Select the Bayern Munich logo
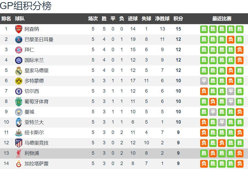The height and width of the screenshot is (169, 248). (19, 50)
